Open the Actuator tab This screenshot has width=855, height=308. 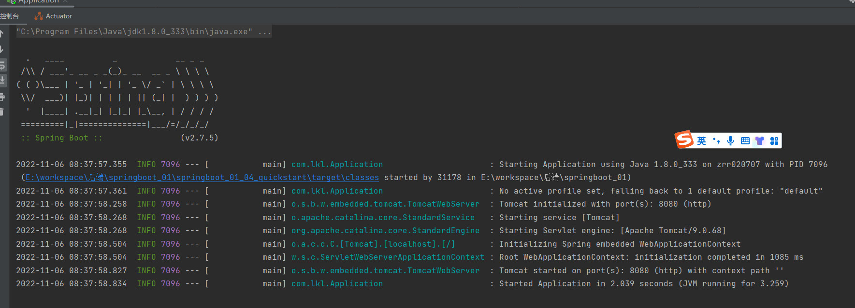(53, 16)
